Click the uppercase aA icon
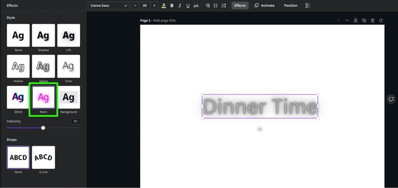The image size is (398, 188). click(x=196, y=6)
